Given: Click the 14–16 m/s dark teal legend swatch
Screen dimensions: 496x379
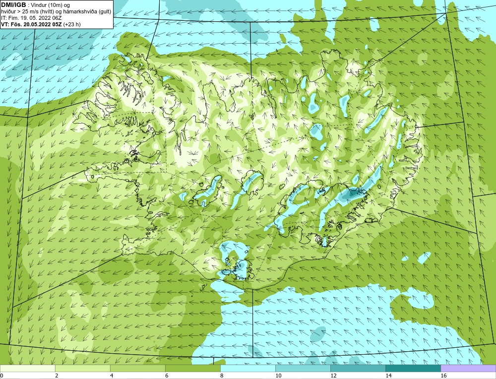Looking at the screenshot, I should point(413,368).
